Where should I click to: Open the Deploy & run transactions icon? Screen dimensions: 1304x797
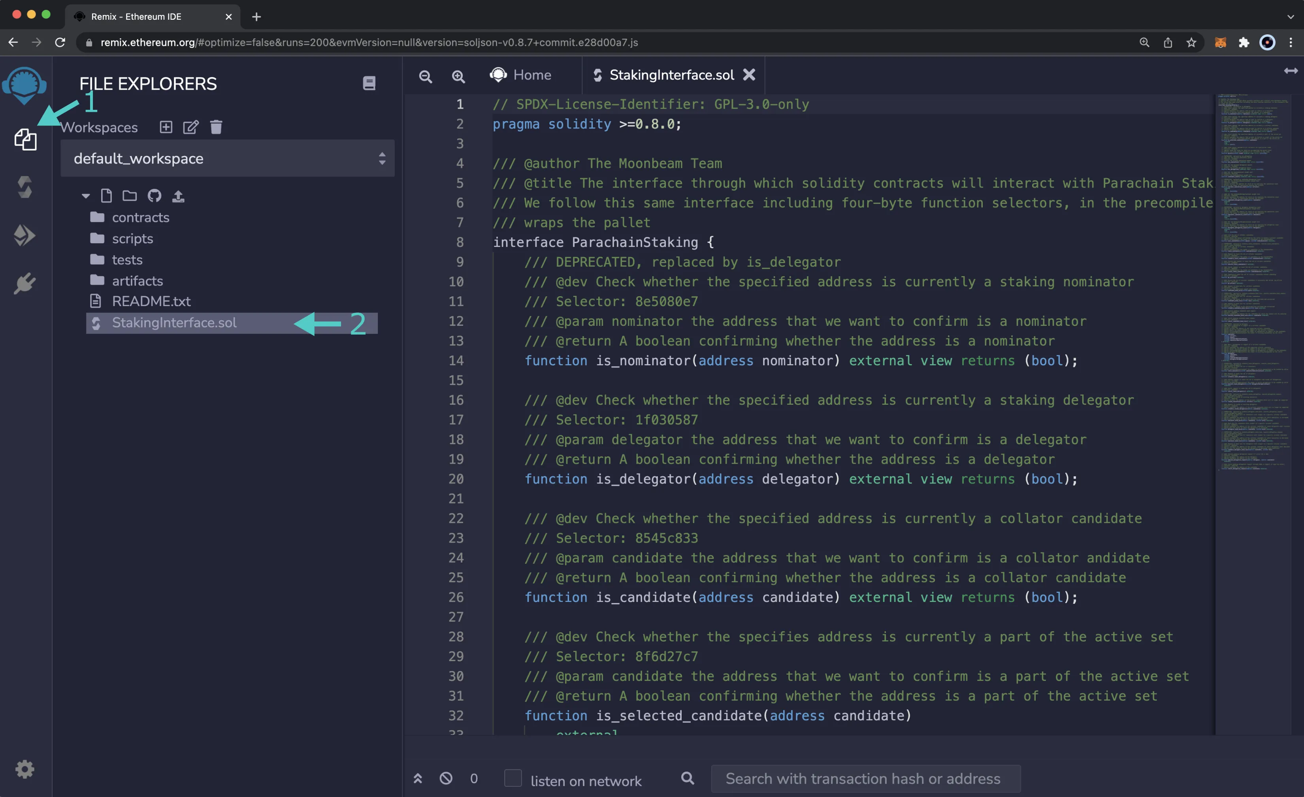click(24, 235)
